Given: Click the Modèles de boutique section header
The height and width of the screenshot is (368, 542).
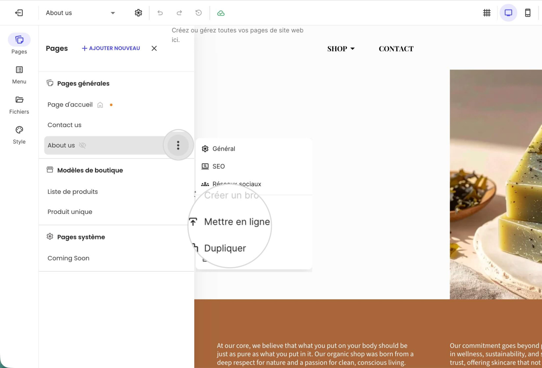Looking at the screenshot, I should (x=90, y=170).
